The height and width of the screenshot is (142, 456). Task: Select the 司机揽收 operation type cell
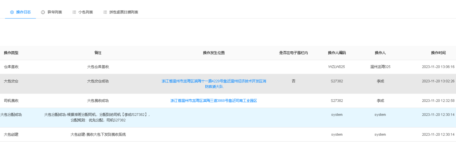tap(11, 101)
